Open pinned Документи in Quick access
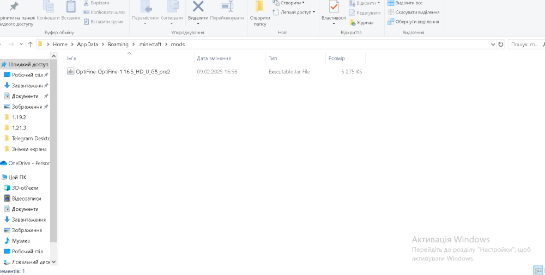 pos(25,96)
